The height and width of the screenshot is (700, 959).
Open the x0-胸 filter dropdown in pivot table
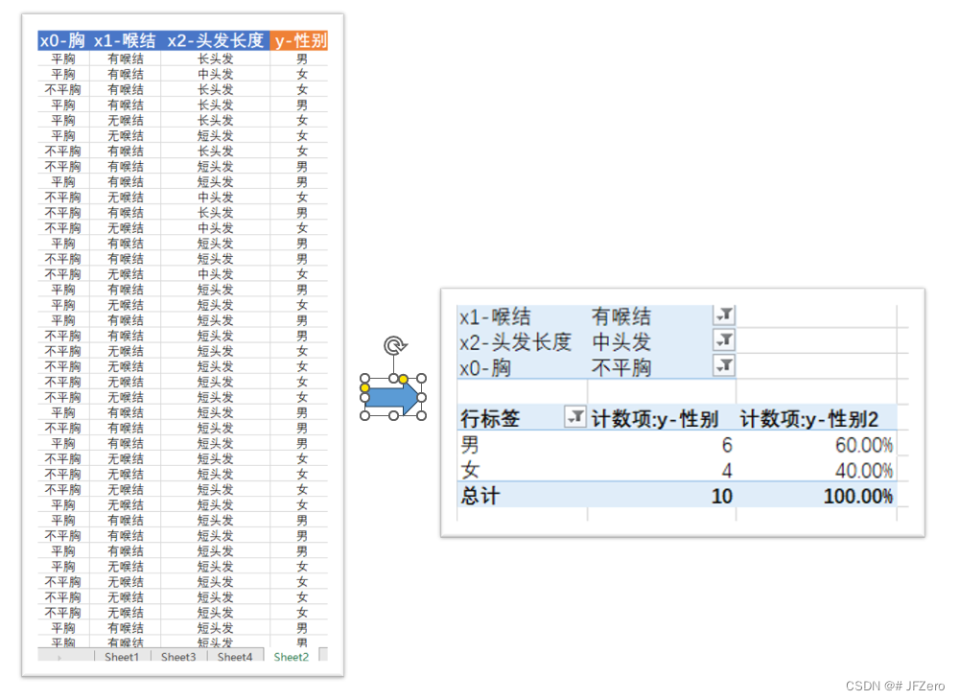pyautogui.click(x=724, y=366)
